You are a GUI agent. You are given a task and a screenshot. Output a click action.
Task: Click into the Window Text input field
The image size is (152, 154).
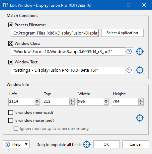click(68, 70)
